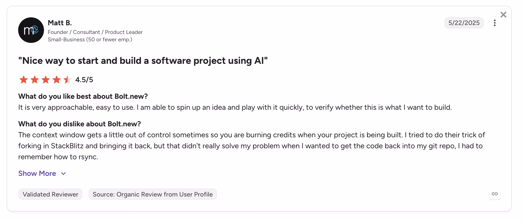Screen dimensions: 523x221
Task: Open Matt B.'s profile avatar
Action: 31,30
